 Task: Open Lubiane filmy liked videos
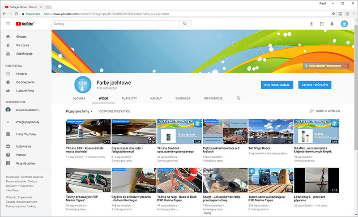tap(26, 90)
